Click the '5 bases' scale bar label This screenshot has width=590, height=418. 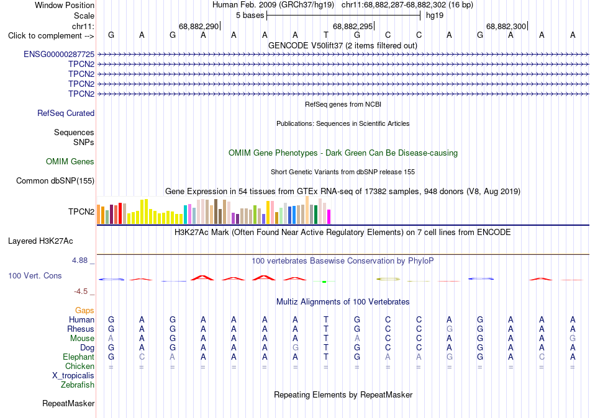point(250,16)
